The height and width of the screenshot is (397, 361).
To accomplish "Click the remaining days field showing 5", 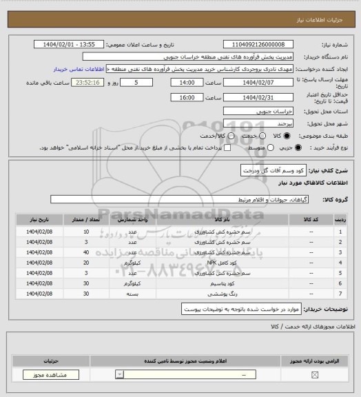I will (136, 83).
